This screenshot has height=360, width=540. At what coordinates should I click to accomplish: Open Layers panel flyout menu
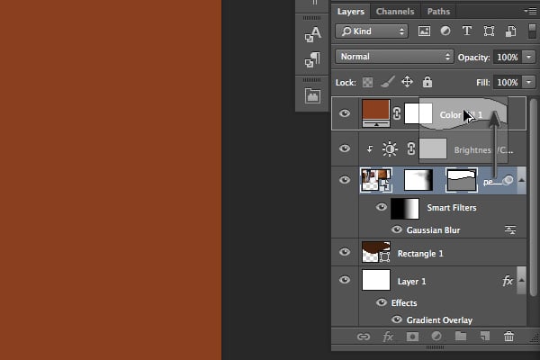point(530,11)
